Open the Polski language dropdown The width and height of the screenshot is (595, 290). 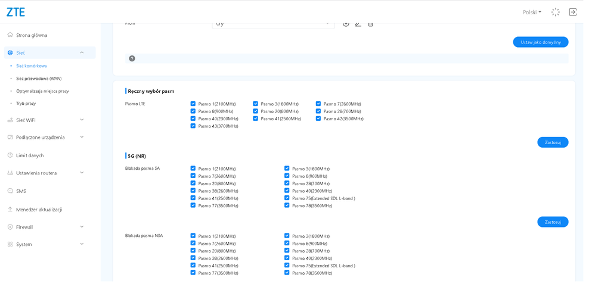532,12
